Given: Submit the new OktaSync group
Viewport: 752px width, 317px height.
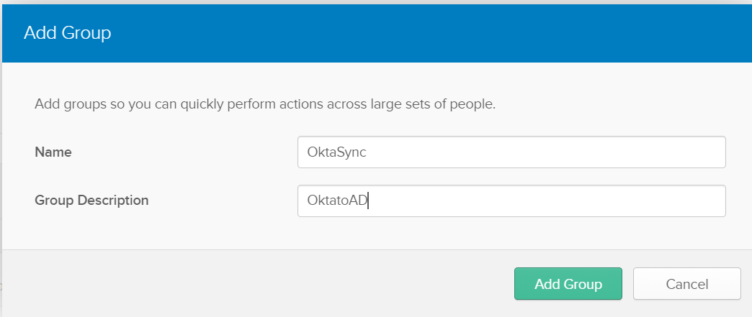Looking at the screenshot, I should (568, 284).
